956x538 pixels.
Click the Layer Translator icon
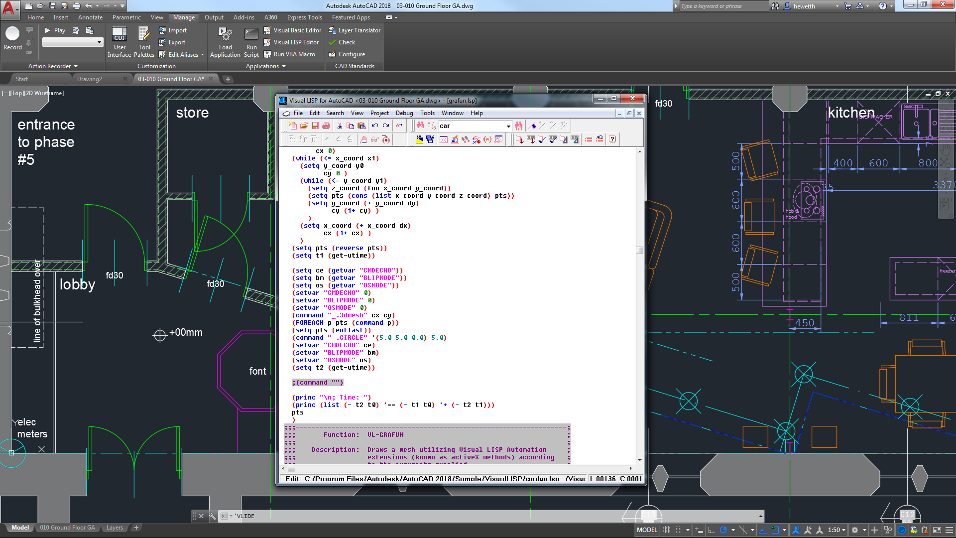(x=332, y=30)
